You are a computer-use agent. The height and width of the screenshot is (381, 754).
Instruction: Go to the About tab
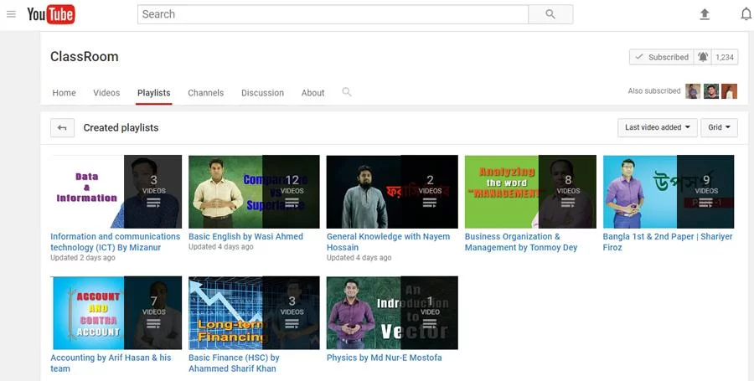point(313,93)
